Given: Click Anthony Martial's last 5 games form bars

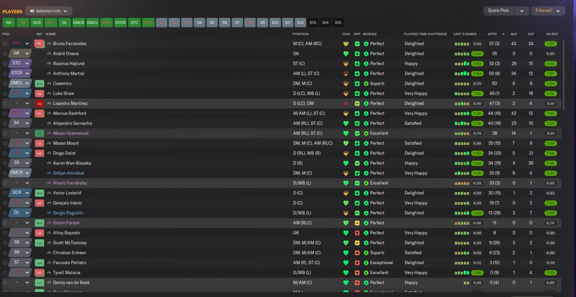Looking at the screenshot, I should [462, 73].
